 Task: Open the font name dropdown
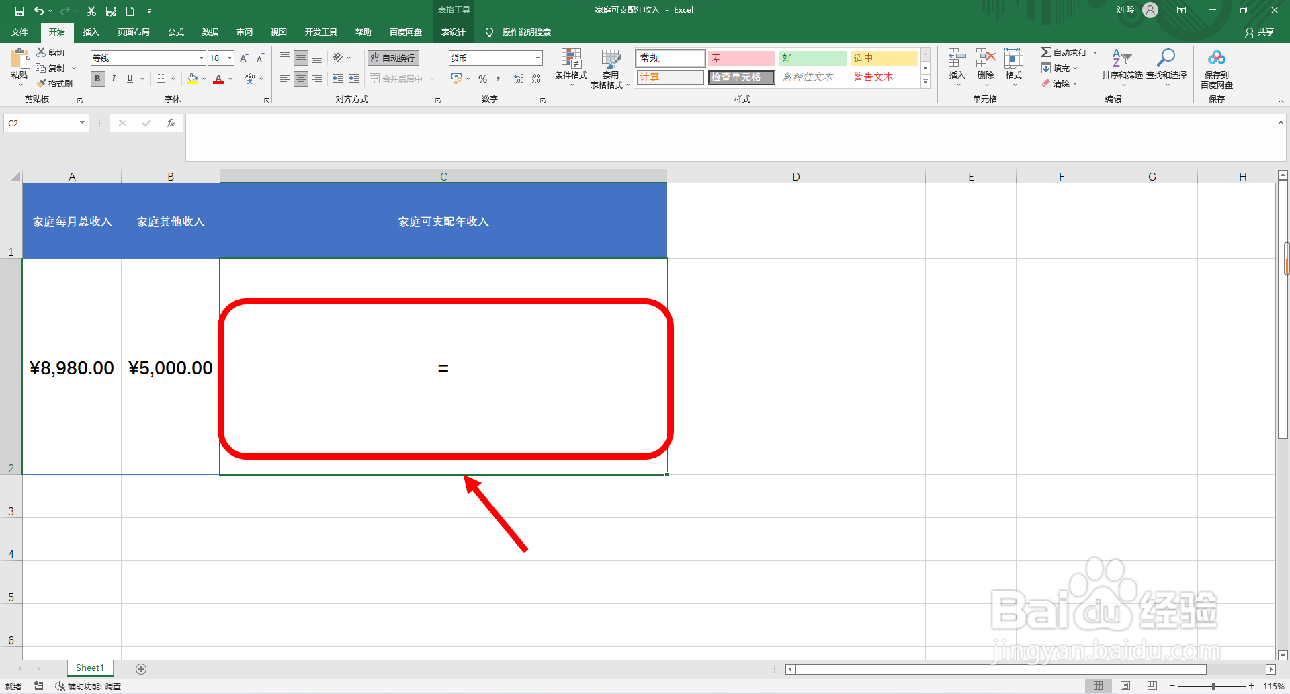pos(201,58)
